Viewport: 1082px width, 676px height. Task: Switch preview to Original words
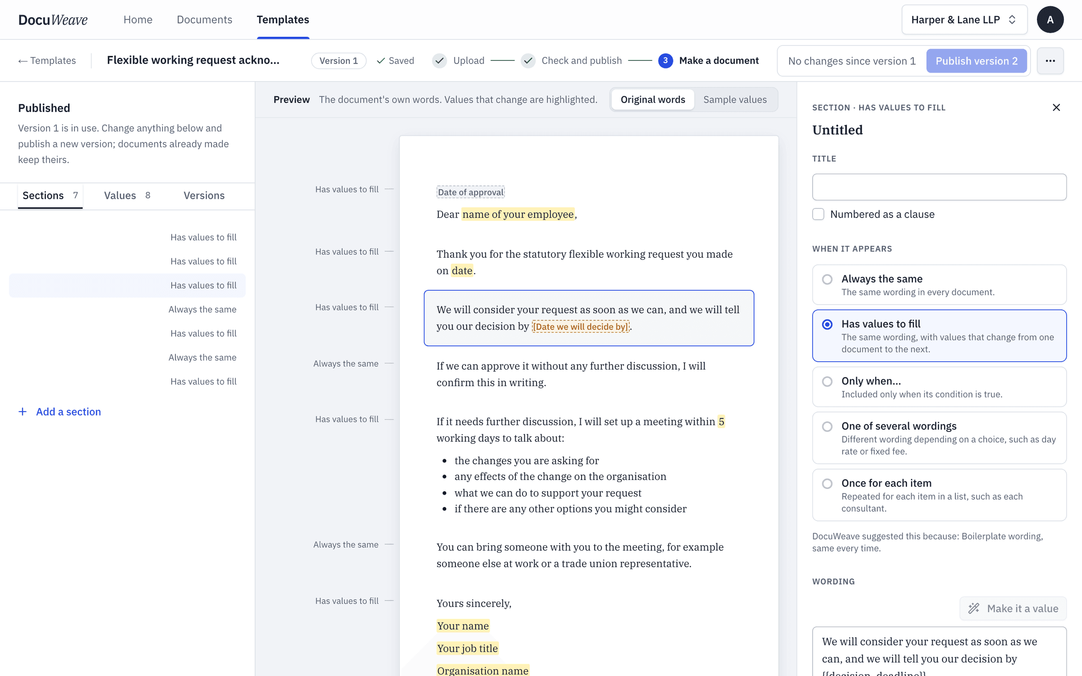pyautogui.click(x=653, y=100)
